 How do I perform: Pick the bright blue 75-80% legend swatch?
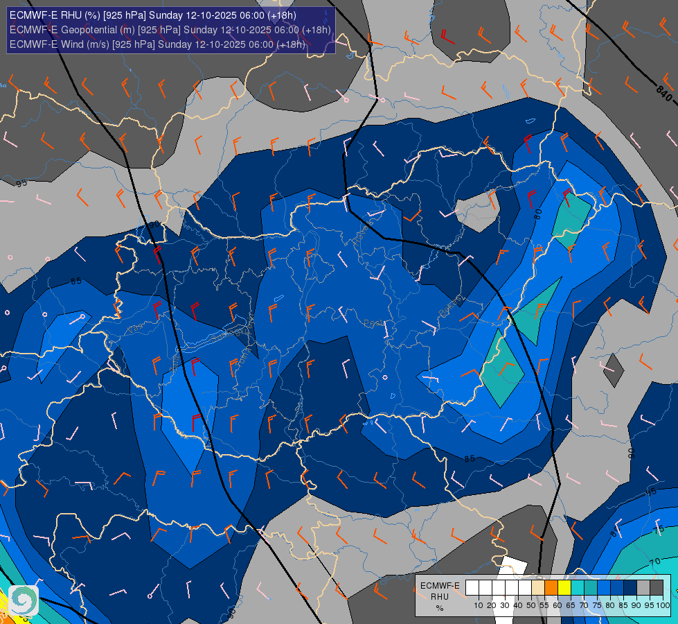coord(604,587)
